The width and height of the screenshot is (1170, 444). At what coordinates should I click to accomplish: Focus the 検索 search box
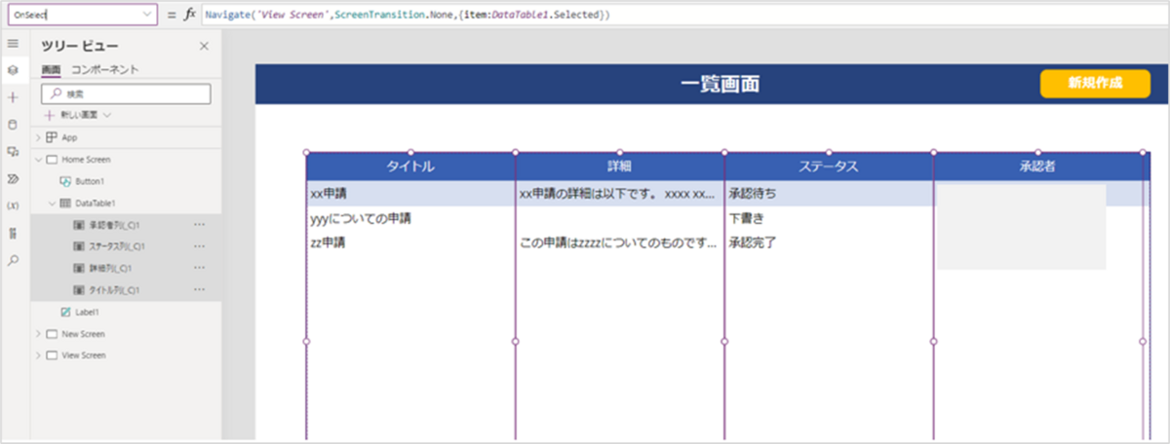pyautogui.click(x=126, y=93)
